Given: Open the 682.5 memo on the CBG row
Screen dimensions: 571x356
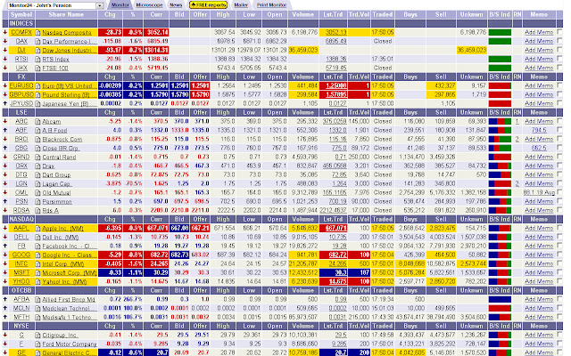Looking at the screenshot, I should click(539, 148).
